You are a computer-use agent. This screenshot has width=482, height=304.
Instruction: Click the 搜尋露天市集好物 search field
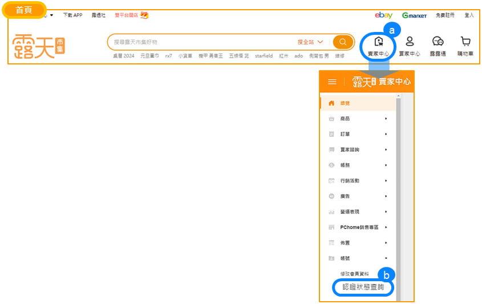tap(200, 42)
